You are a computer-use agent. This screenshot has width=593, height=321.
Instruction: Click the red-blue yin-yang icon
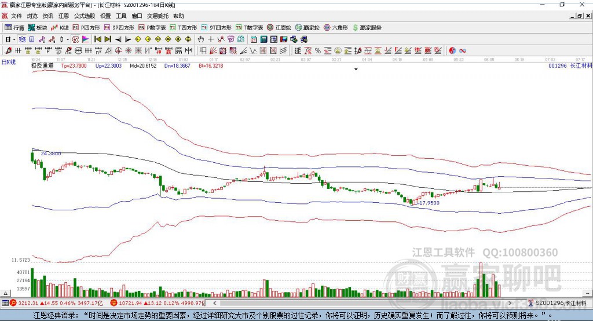click(x=452, y=51)
